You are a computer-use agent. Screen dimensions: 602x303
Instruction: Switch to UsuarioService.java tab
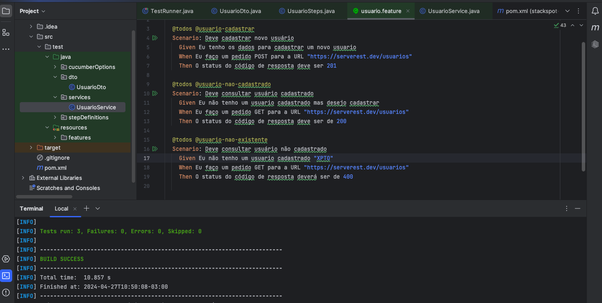[x=450, y=11]
